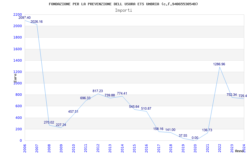
Task: Select the 2026.16 data label
Action: tap(36, 22)
